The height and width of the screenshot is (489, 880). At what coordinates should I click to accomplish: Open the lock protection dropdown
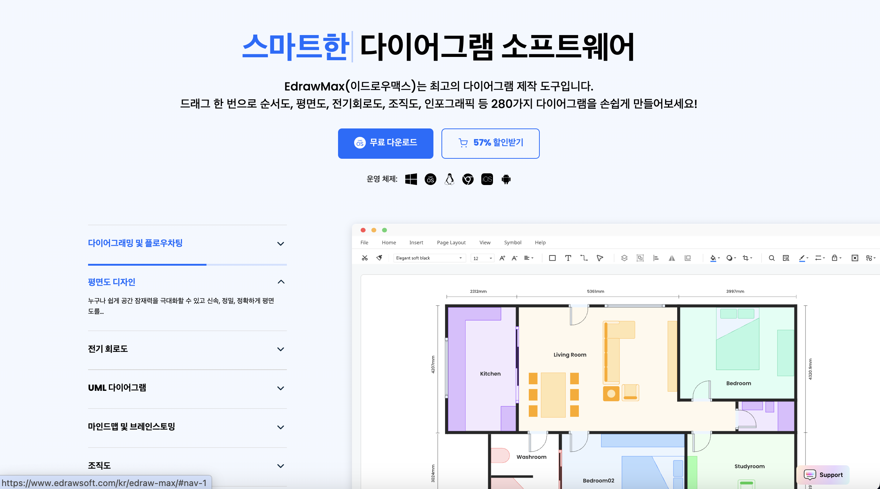(837, 258)
